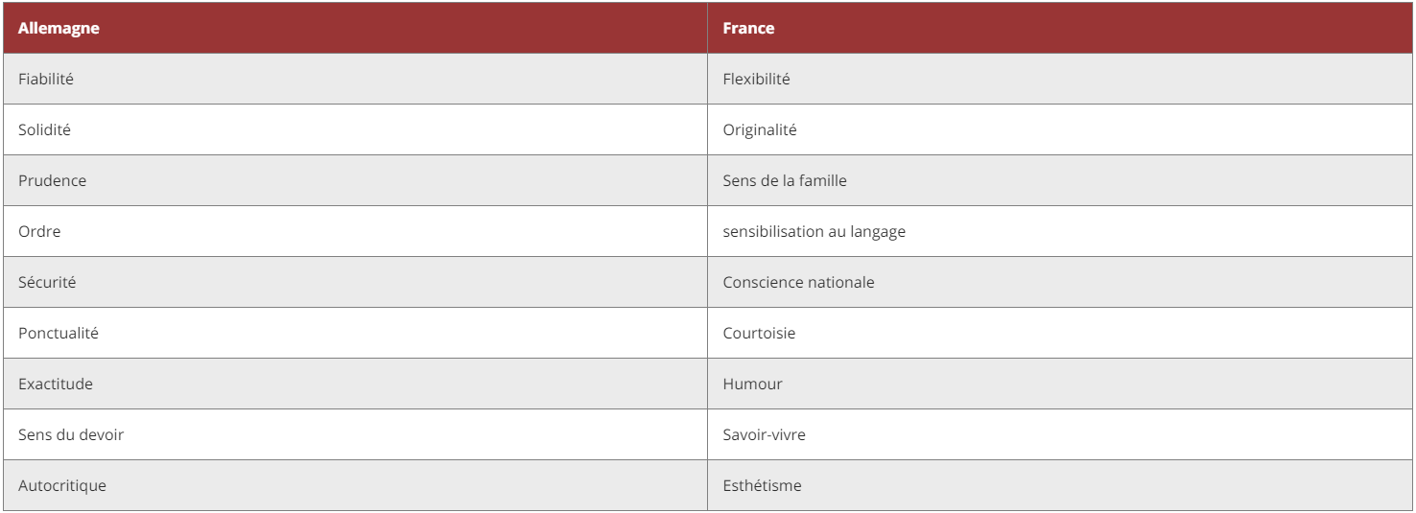Click the Savoir-vivre cell
Screen dimensions: 1416x513
pos(1060,434)
